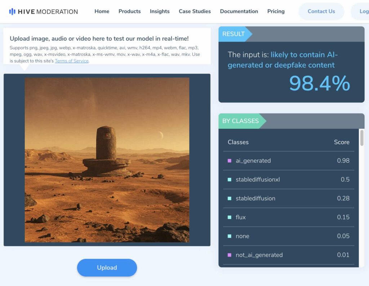Click the none class cyan swatch
369x286 pixels.
(x=230, y=236)
